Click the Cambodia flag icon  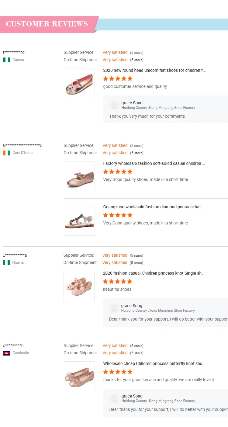(x=7, y=353)
